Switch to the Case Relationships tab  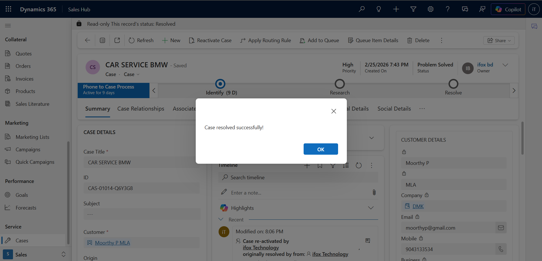pos(141,109)
